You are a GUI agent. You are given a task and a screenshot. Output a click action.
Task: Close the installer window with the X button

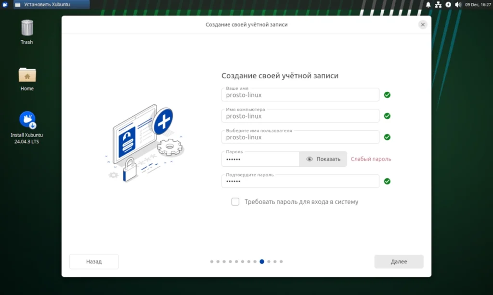[423, 25]
